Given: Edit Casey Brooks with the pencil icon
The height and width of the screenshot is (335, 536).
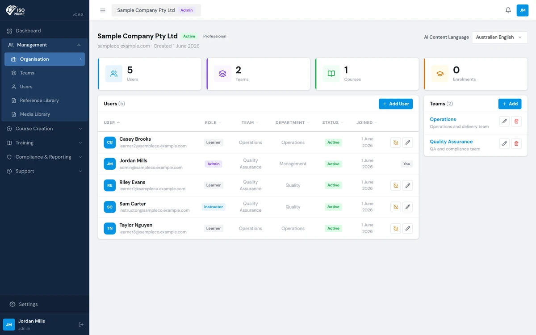Looking at the screenshot, I should click(x=407, y=142).
